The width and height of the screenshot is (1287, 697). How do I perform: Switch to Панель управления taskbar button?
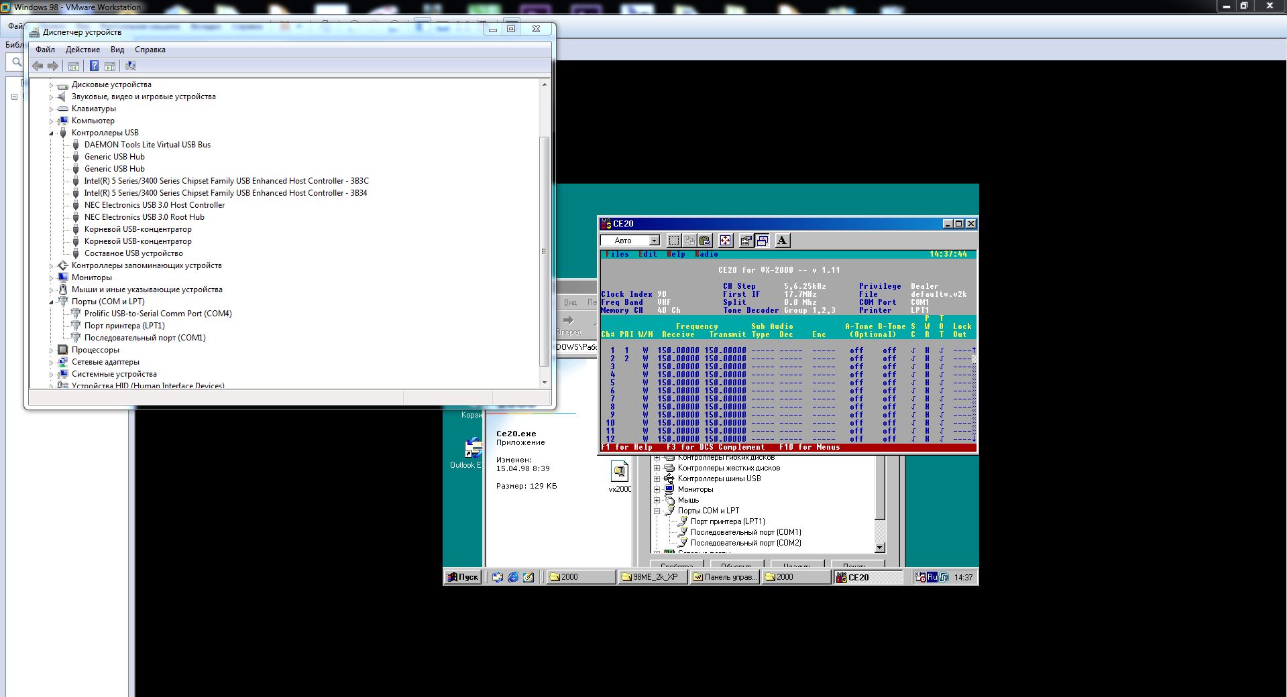(724, 577)
